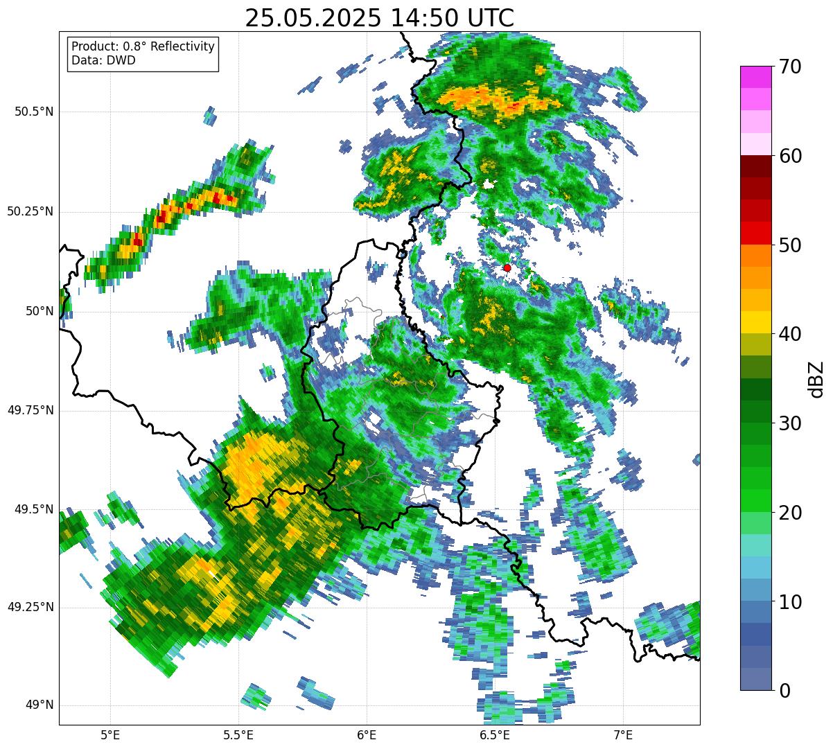
Task: Click the magenta top colorbar swatch
Action: [755, 77]
